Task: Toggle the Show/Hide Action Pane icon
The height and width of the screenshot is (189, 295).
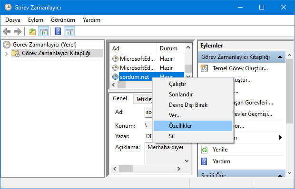Action: point(69,31)
